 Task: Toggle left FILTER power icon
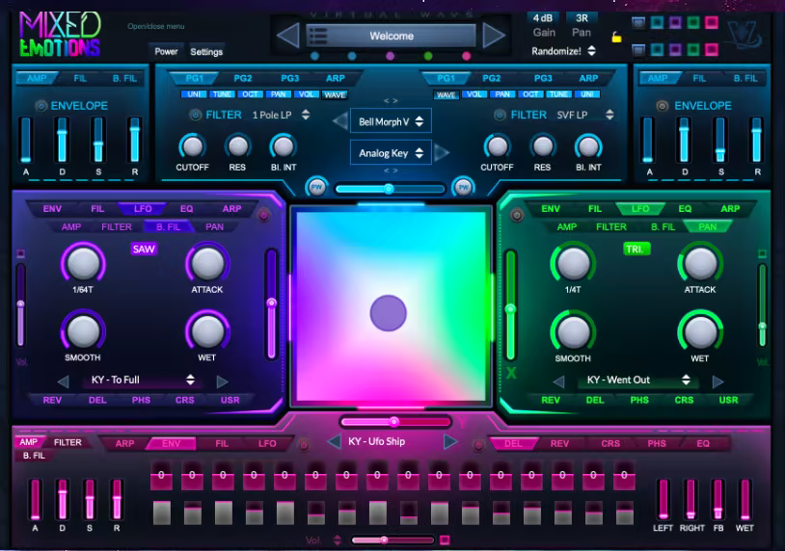point(195,115)
